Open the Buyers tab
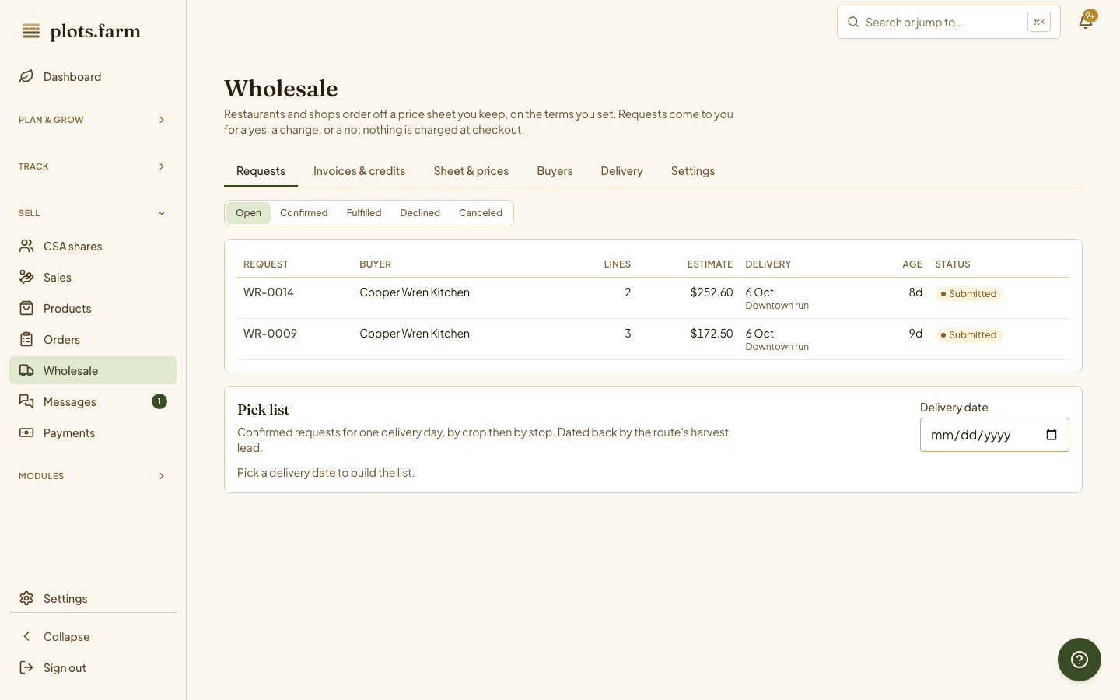1120x700 pixels. [555, 171]
